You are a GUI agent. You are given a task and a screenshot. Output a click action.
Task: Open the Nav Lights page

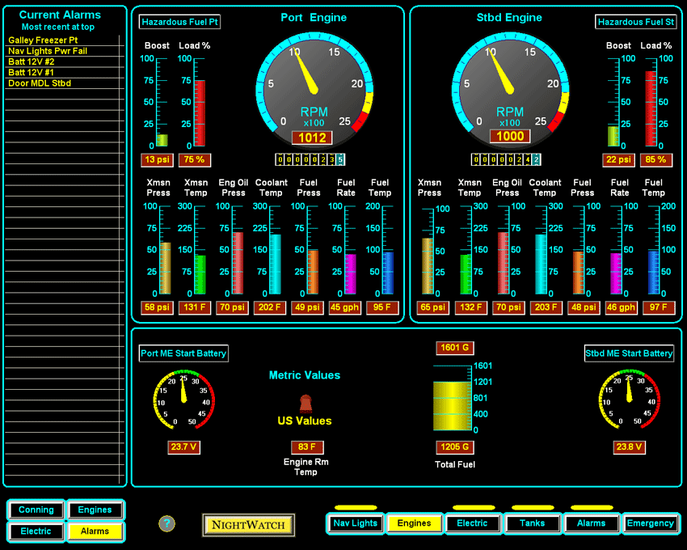[356, 523]
